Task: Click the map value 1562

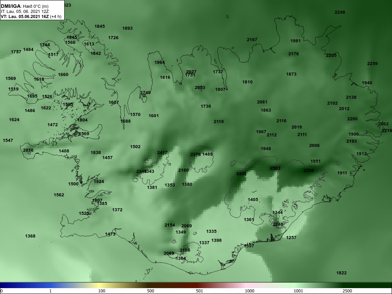Action: [x=59, y=195]
